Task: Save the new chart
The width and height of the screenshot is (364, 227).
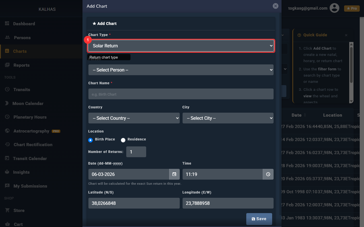Action: click(x=259, y=219)
